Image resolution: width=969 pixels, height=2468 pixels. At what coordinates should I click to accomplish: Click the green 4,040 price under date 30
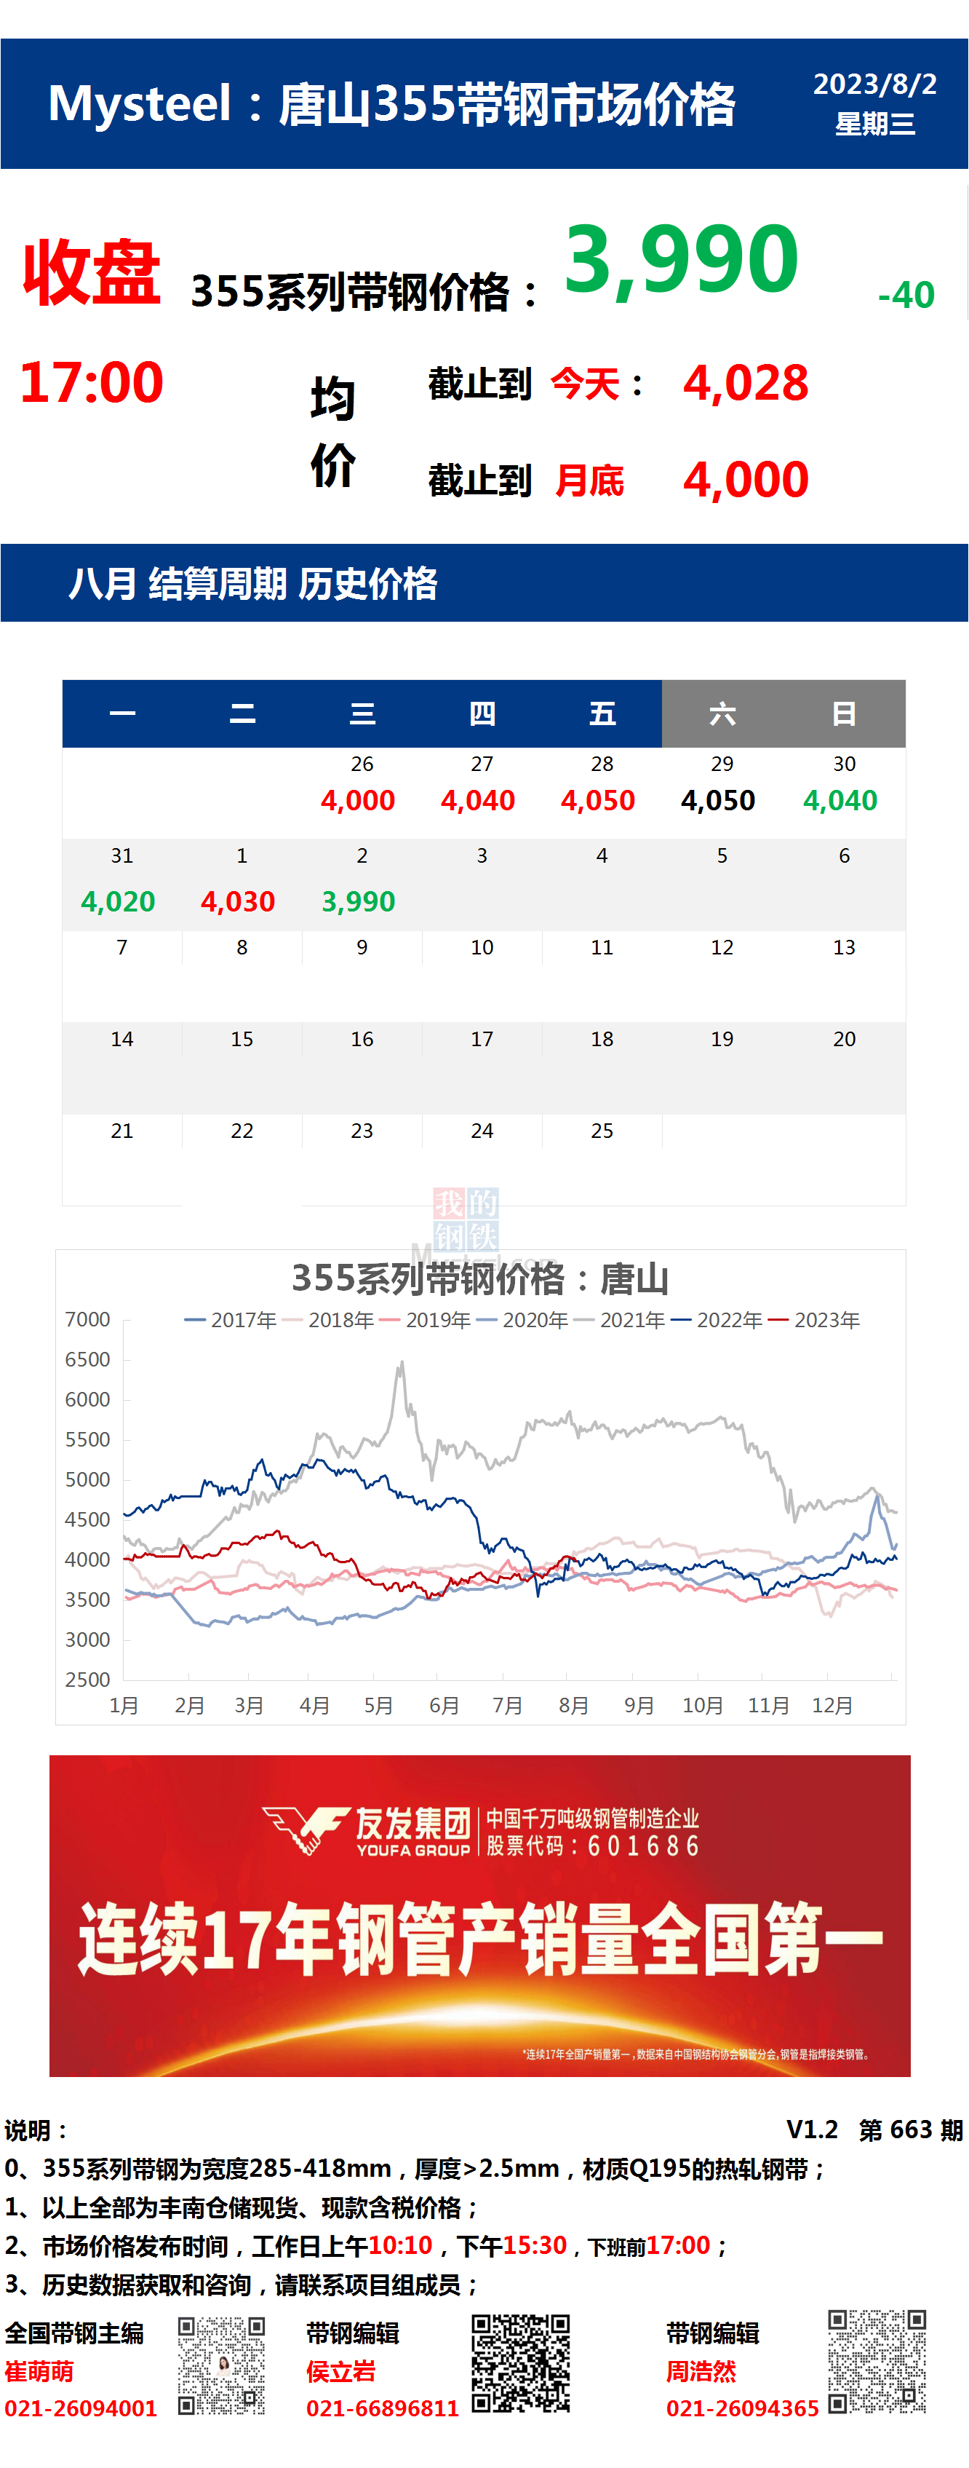pyautogui.click(x=840, y=800)
